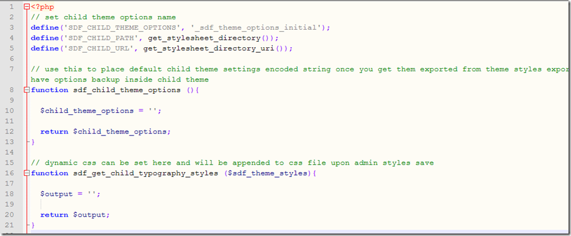Viewport: 571px width, 236px height.
Task: Click line number 10 in the gutter
Action: pos(10,111)
